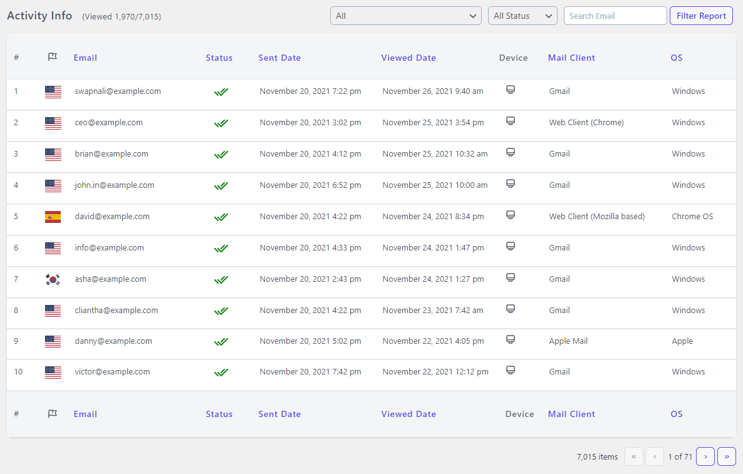Click the 'Apple Mail' cell
743x474 pixels.
click(x=568, y=341)
